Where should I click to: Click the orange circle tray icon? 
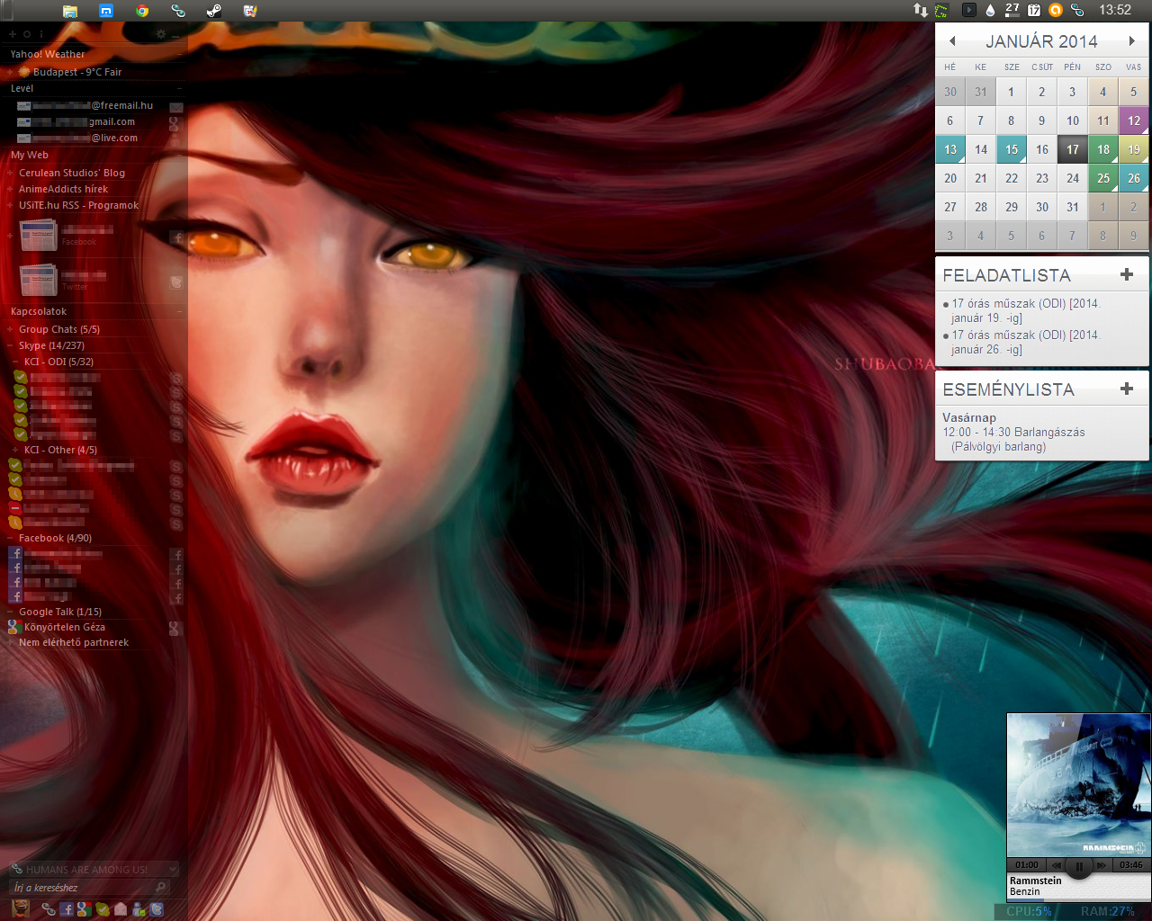point(1056,10)
